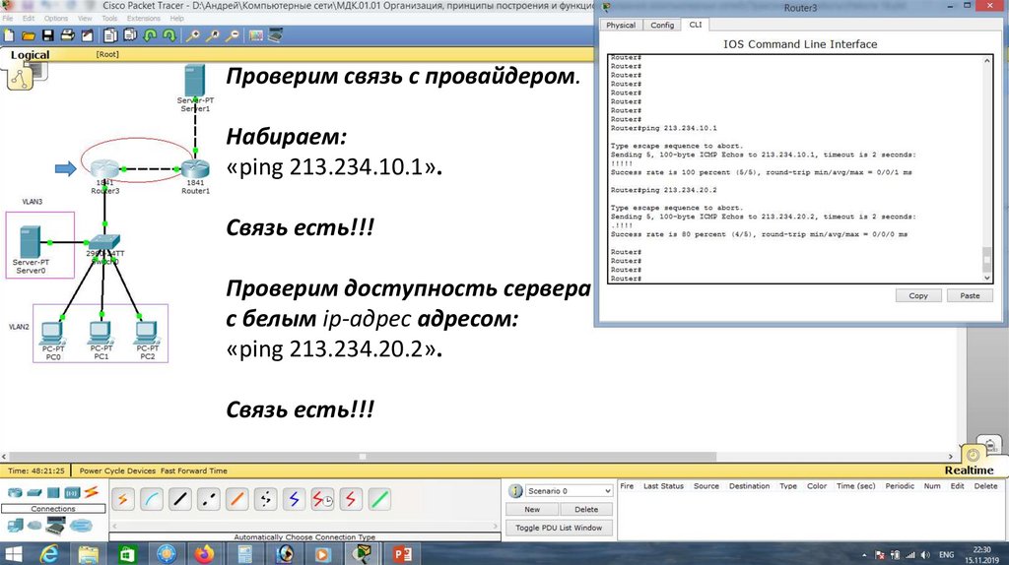This screenshot has width=1009, height=565.
Task: Open Firefox from the taskbar
Action: [204, 553]
